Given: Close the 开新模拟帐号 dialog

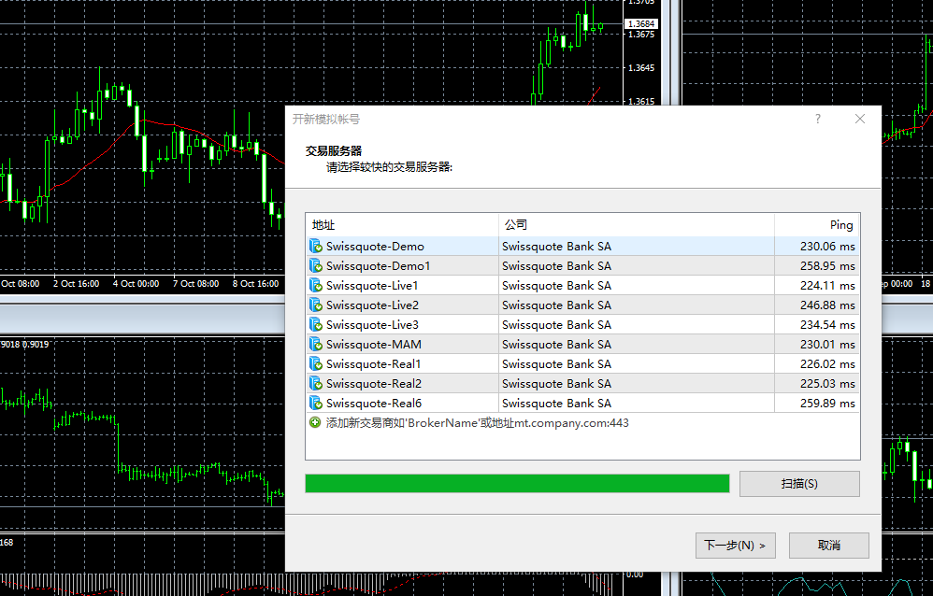Looking at the screenshot, I should click(x=860, y=119).
